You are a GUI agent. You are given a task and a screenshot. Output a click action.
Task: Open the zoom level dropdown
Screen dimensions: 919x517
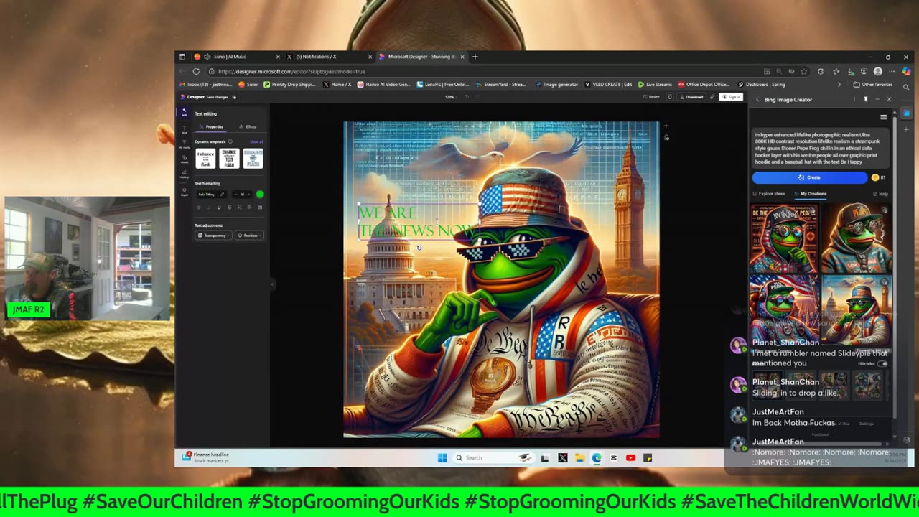point(450,97)
